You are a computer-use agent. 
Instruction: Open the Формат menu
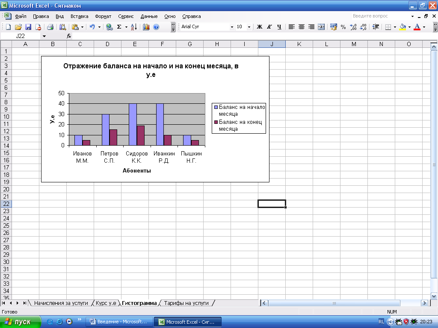(103, 17)
